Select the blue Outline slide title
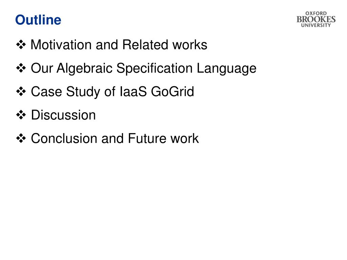The image size is (347, 260). coord(38,20)
